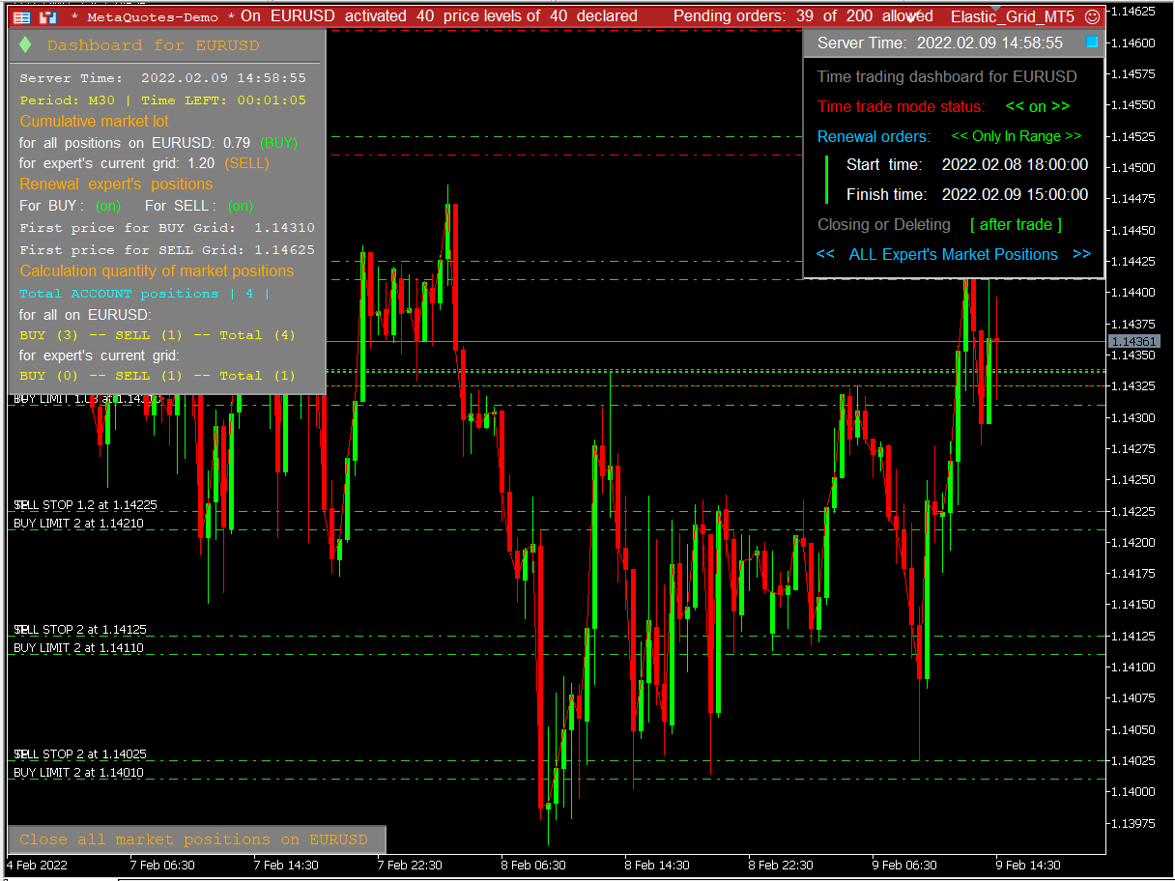Click the 9 Feb 06:30 label on the time axis
The image size is (1175, 881).
click(903, 865)
